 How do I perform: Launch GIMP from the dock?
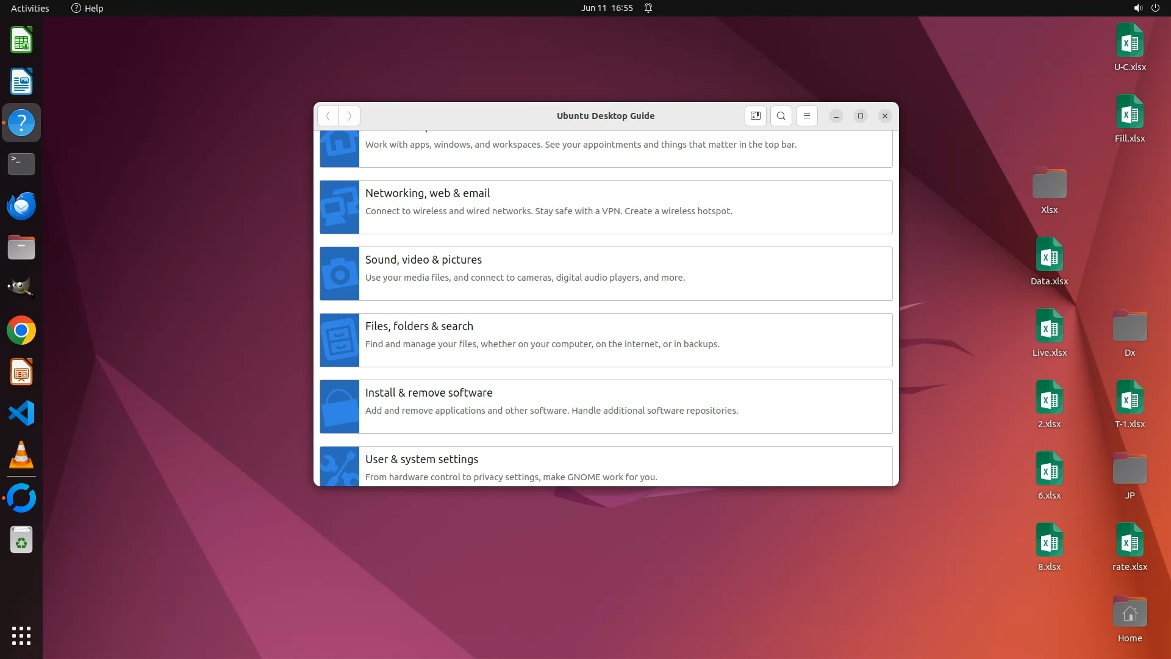[21, 289]
